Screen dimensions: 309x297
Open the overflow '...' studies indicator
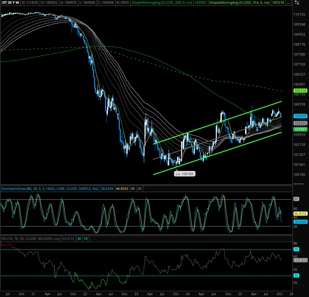[288, 2]
